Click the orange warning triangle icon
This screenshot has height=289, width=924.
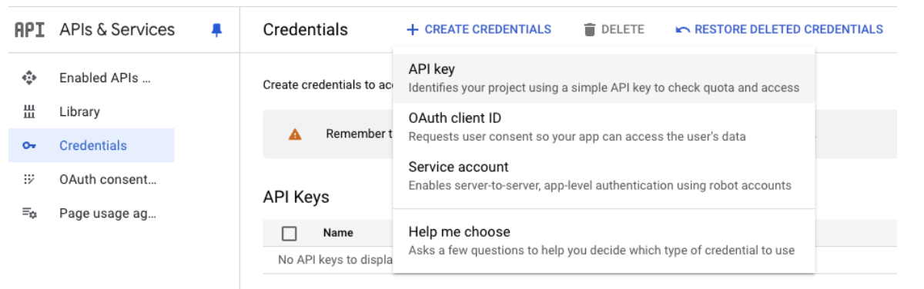click(295, 134)
